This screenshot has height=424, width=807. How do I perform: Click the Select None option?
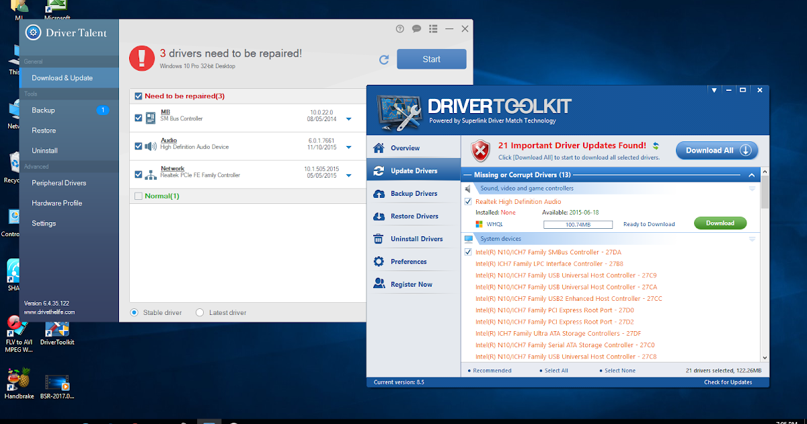click(618, 370)
